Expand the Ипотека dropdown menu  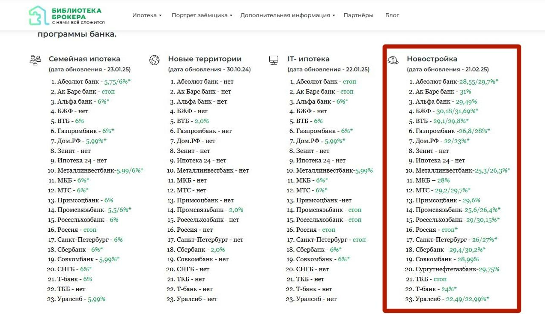point(147,15)
